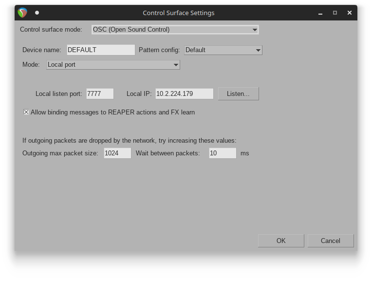The height and width of the screenshot is (281, 372).
Task: Click the Wait between packets field
Action: coord(223,153)
